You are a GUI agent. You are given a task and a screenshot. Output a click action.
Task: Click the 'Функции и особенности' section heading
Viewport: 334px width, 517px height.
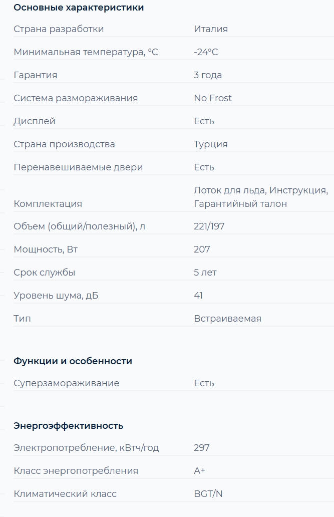(73, 361)
